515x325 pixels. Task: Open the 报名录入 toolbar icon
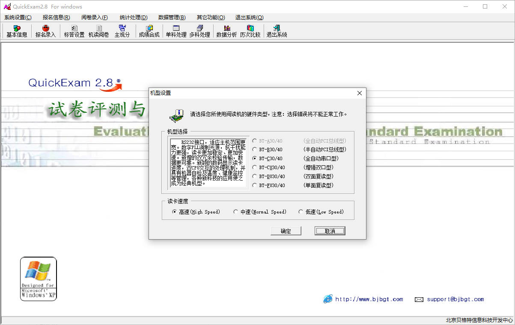pyautogui.click(x=45, y=31)
